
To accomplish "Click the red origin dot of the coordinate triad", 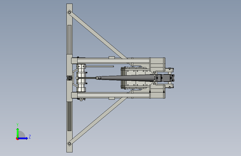I will [17, 139].
